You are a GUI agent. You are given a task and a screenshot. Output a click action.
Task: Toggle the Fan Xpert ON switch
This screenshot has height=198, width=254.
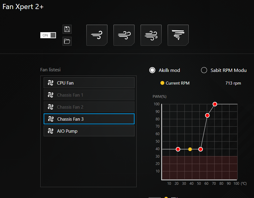tap(48, 35)
